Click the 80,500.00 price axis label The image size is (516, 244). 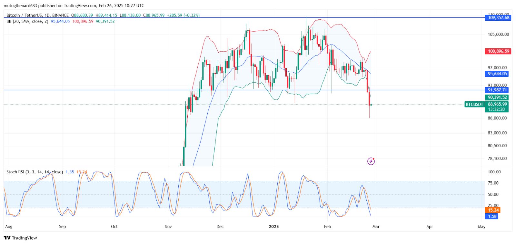(497, 146)
